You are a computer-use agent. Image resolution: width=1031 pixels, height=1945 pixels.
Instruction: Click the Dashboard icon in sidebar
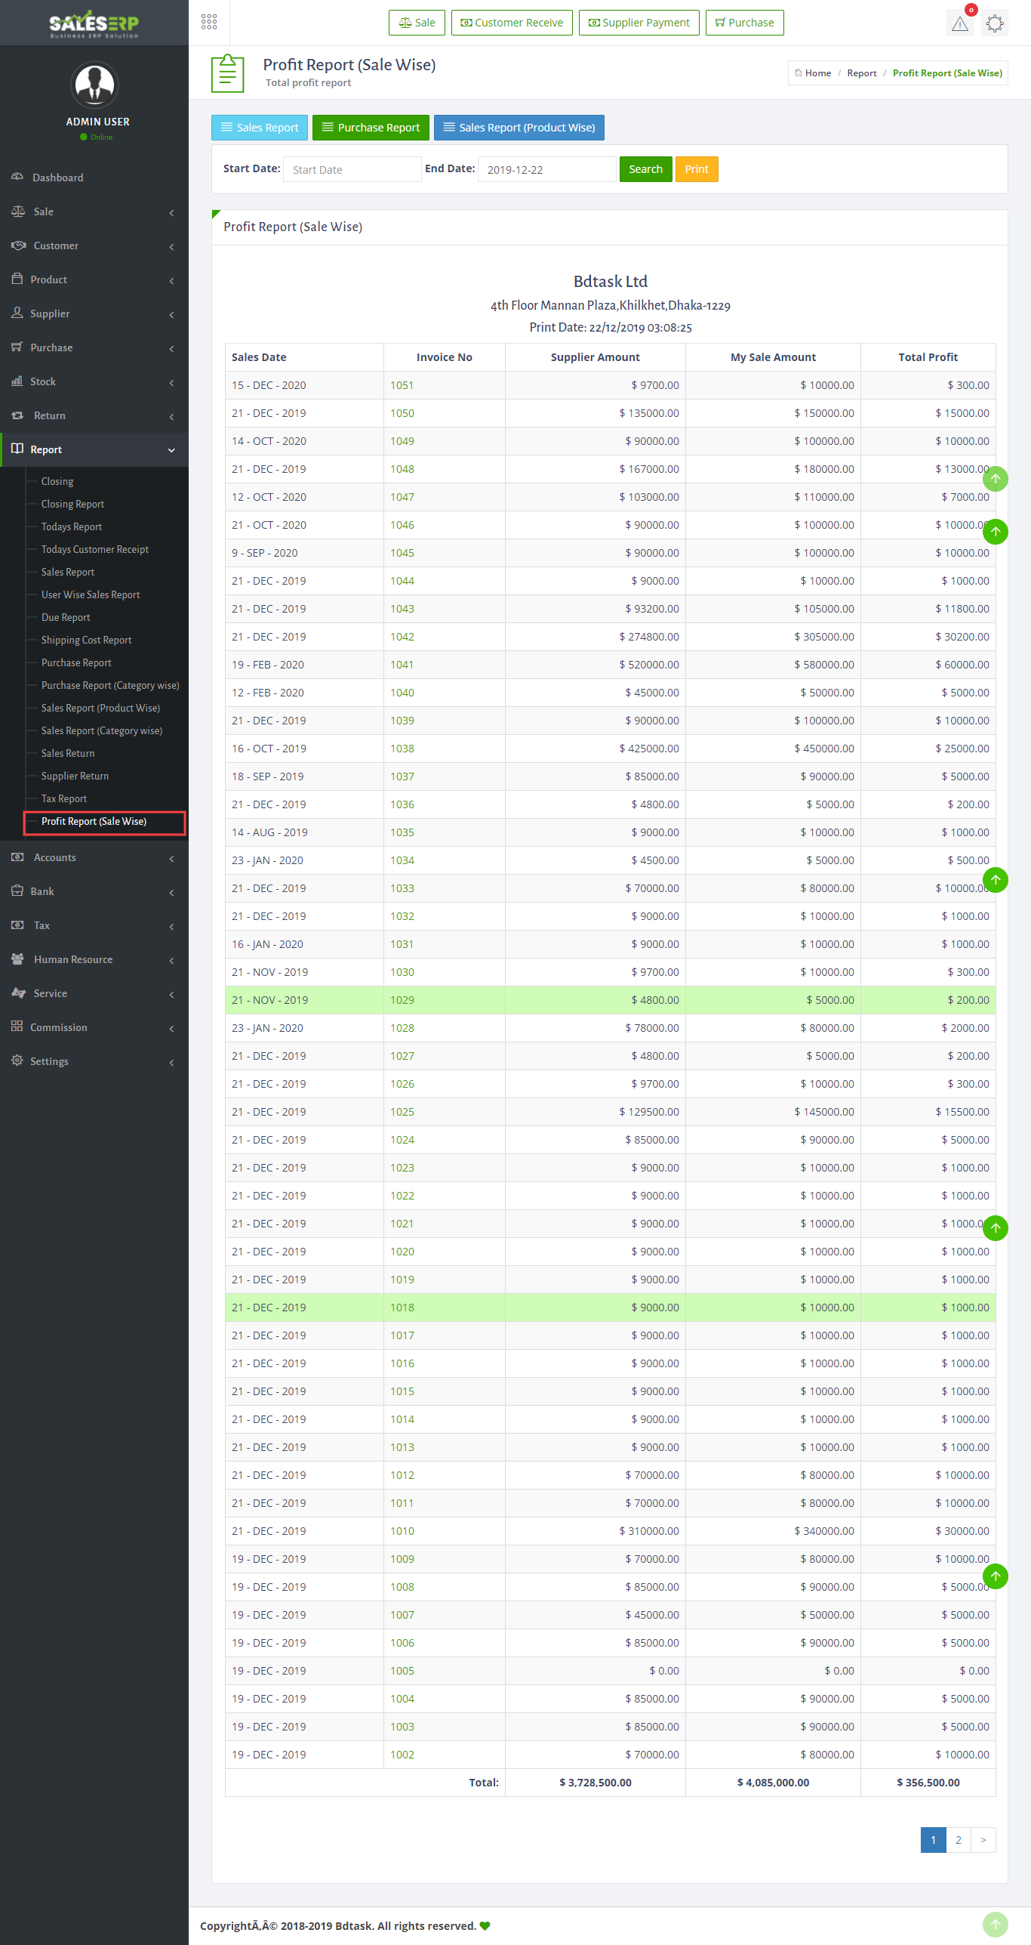[x=17, y=177]
